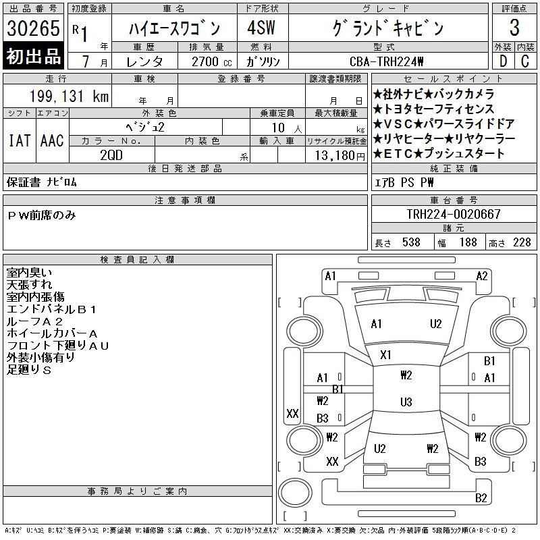Select first registration year R1
The width and height of the screenshot is (540, 540).
point(80,33)
